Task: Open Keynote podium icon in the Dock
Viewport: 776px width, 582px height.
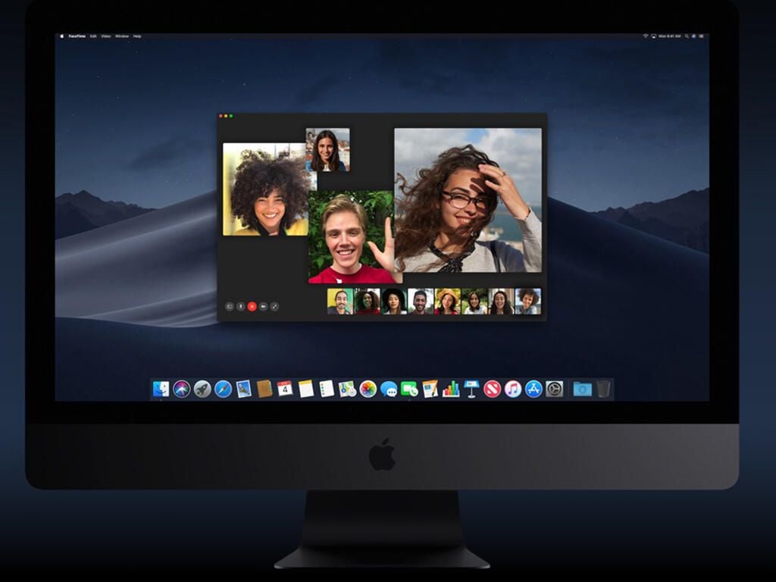Action: (x=471, y=389)
